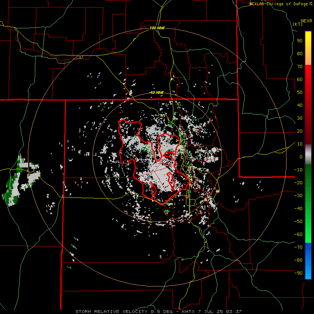Click the 80 value on velocity scale
The width and height of the screenshot is (314, 314).
tap(300, 54)
